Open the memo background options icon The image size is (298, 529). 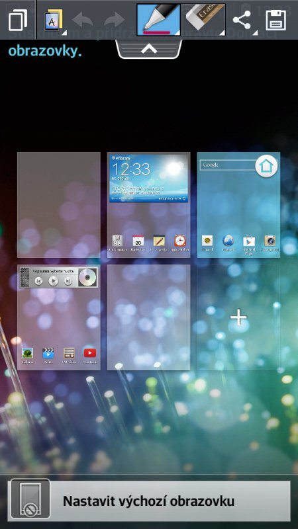click(x=54, y=20)
